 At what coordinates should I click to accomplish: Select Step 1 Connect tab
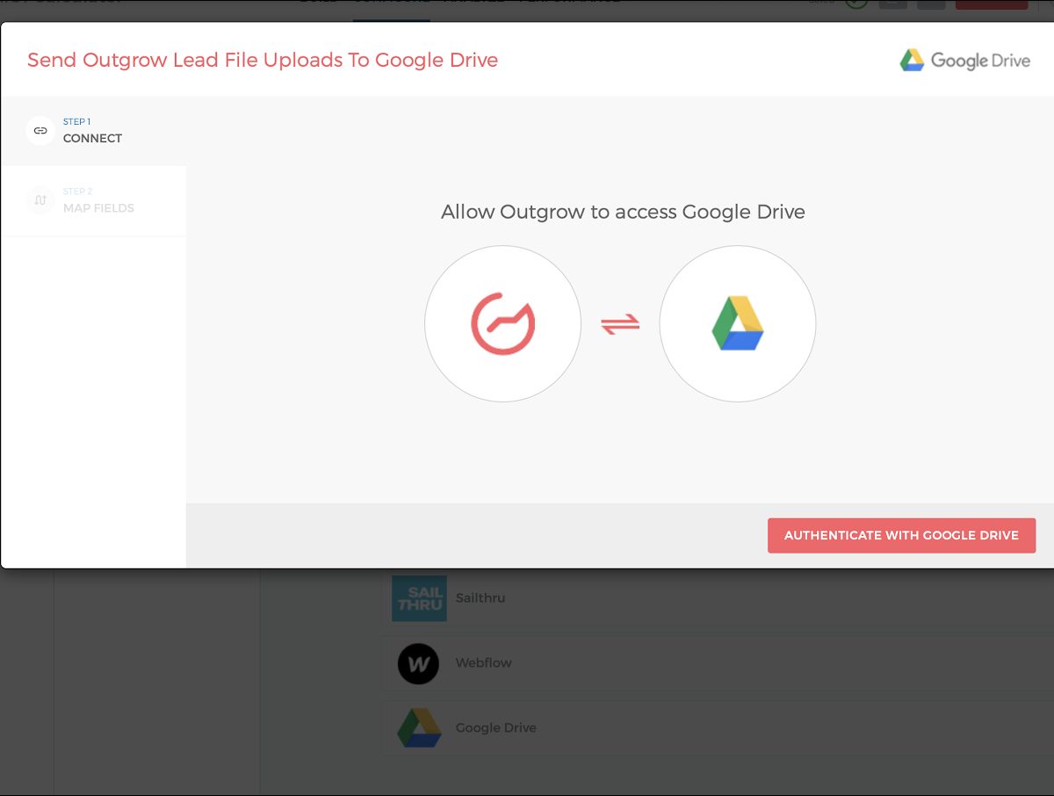(92, 131)
